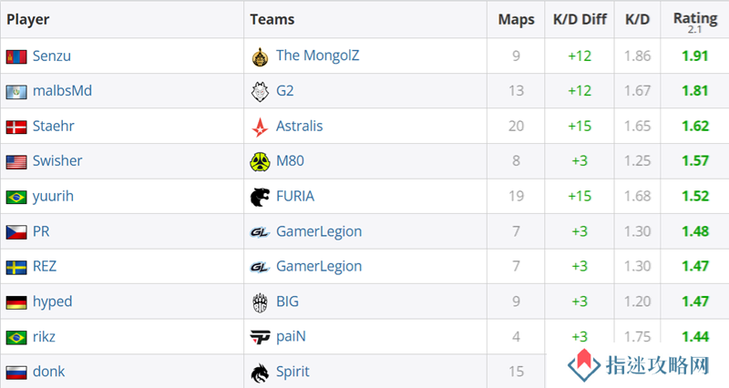Sort table by Rating 2.1 column

[x=695, y=21]
